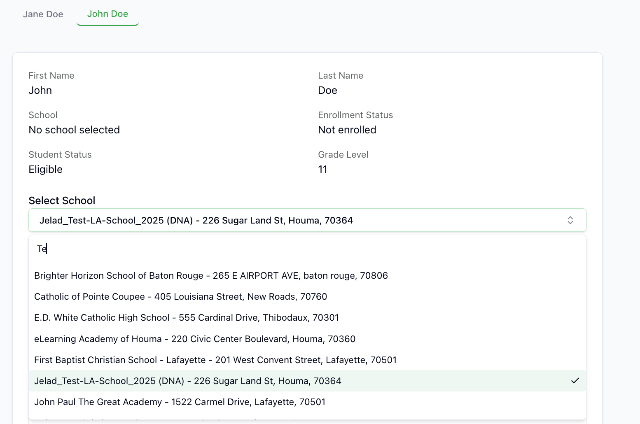The image size is (640, 424).
Task: Click the "Not enrolled" enrollment status text
Action: (347, 130)
